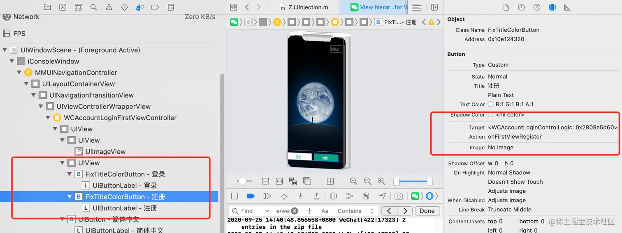Add a search criterion plus button
The image size is (622, 233).
tap(309, 211)
